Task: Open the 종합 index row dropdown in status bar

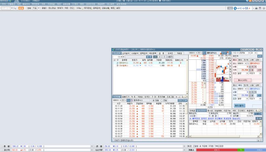Action: 92,146
